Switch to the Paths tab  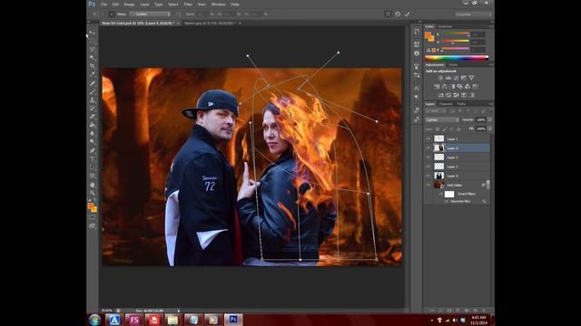(461, 104)
